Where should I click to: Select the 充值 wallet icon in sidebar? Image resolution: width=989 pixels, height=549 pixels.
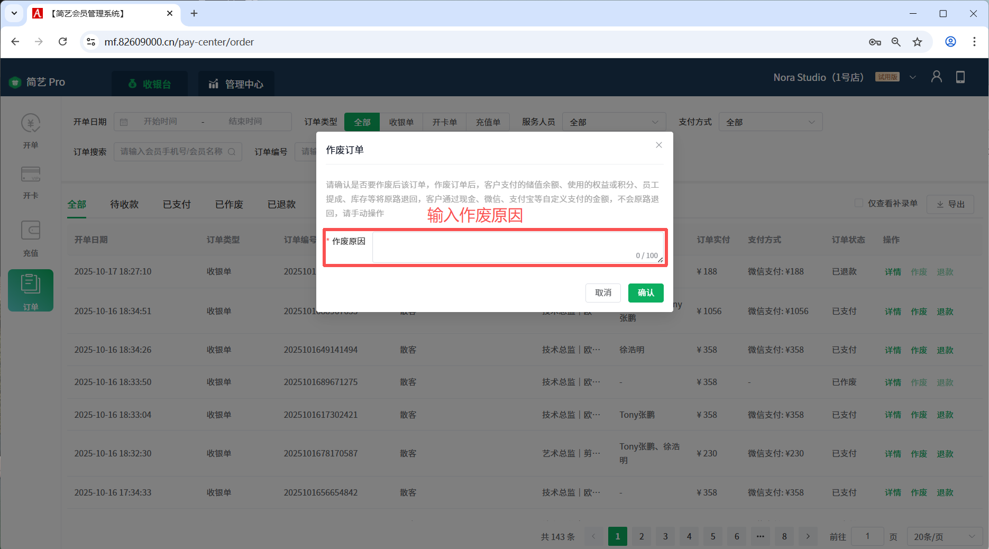coord(31,231)
